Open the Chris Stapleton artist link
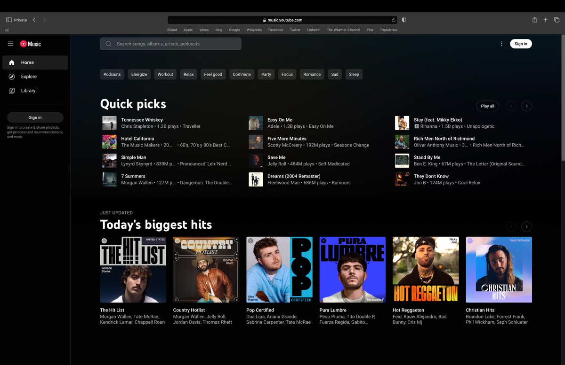565x365 pixels. point(137,126)
